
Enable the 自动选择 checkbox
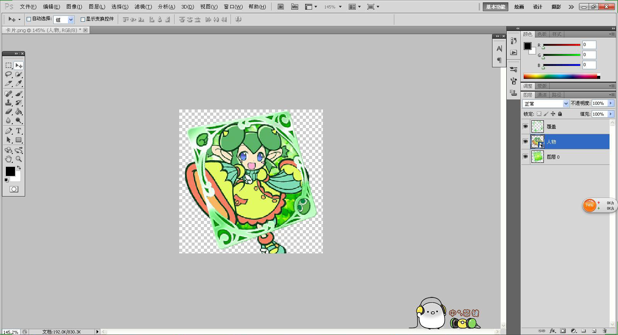coord(29,19)
